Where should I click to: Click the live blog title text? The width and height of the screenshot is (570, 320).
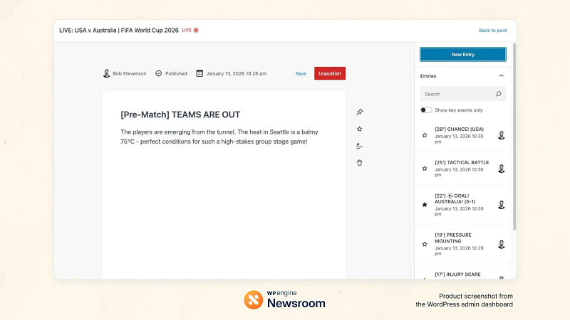[x=119, y=30]
